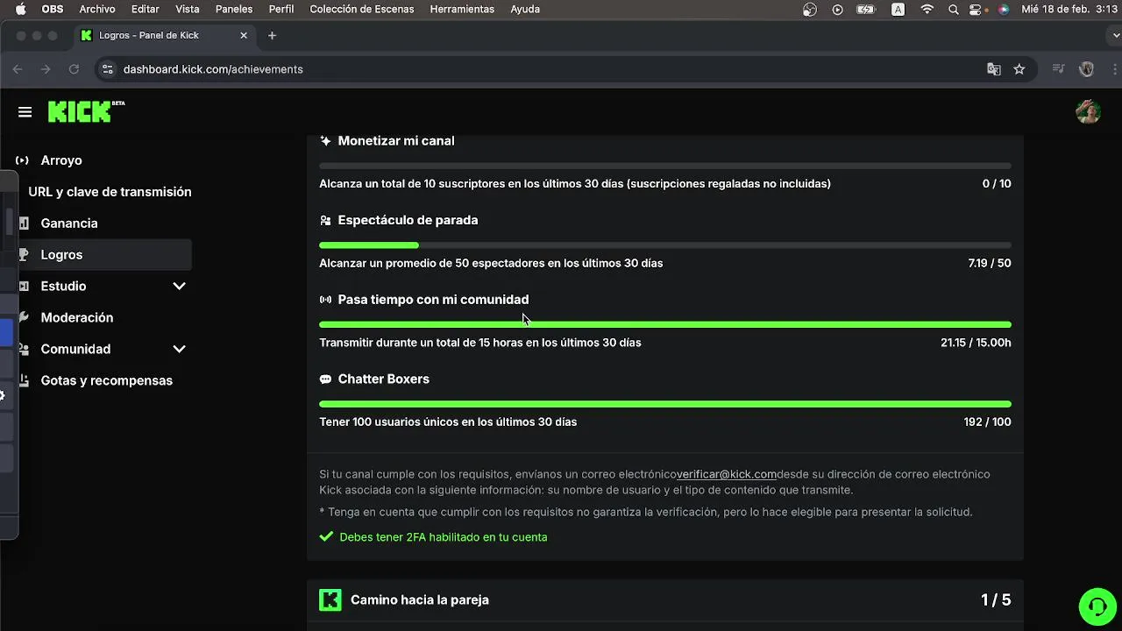
Task: Go to Arroyo in the sidebar
Action: tap(61, 160)
